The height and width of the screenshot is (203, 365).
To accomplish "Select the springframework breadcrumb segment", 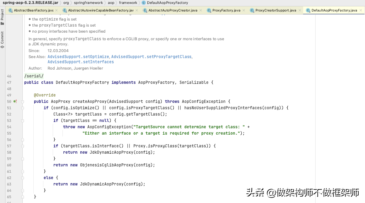I will (x=88, y=3).
